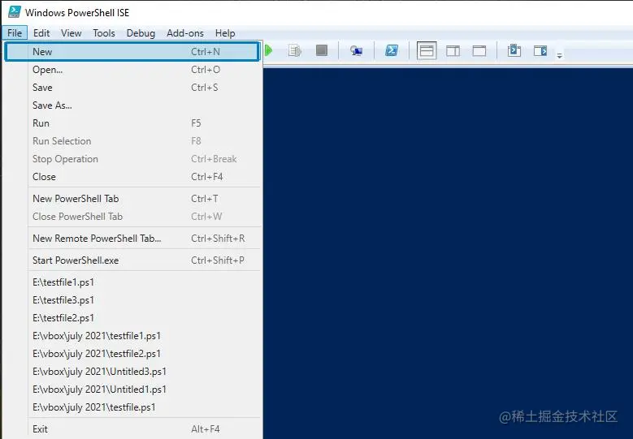Viewport: 633px width, 439px height.
Task: Choose Save As... from the File menu
Action: 132,105
